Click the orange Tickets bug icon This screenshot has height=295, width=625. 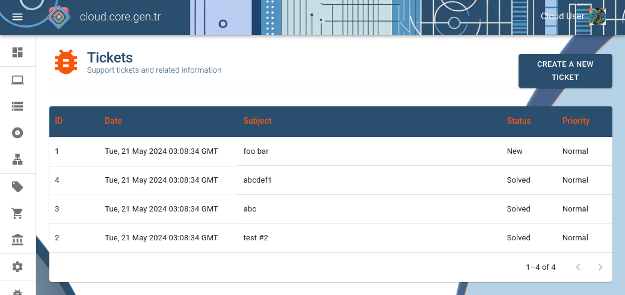(x=66, y=62)
